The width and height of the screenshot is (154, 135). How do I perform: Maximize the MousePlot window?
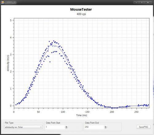[x=142, y=2]
